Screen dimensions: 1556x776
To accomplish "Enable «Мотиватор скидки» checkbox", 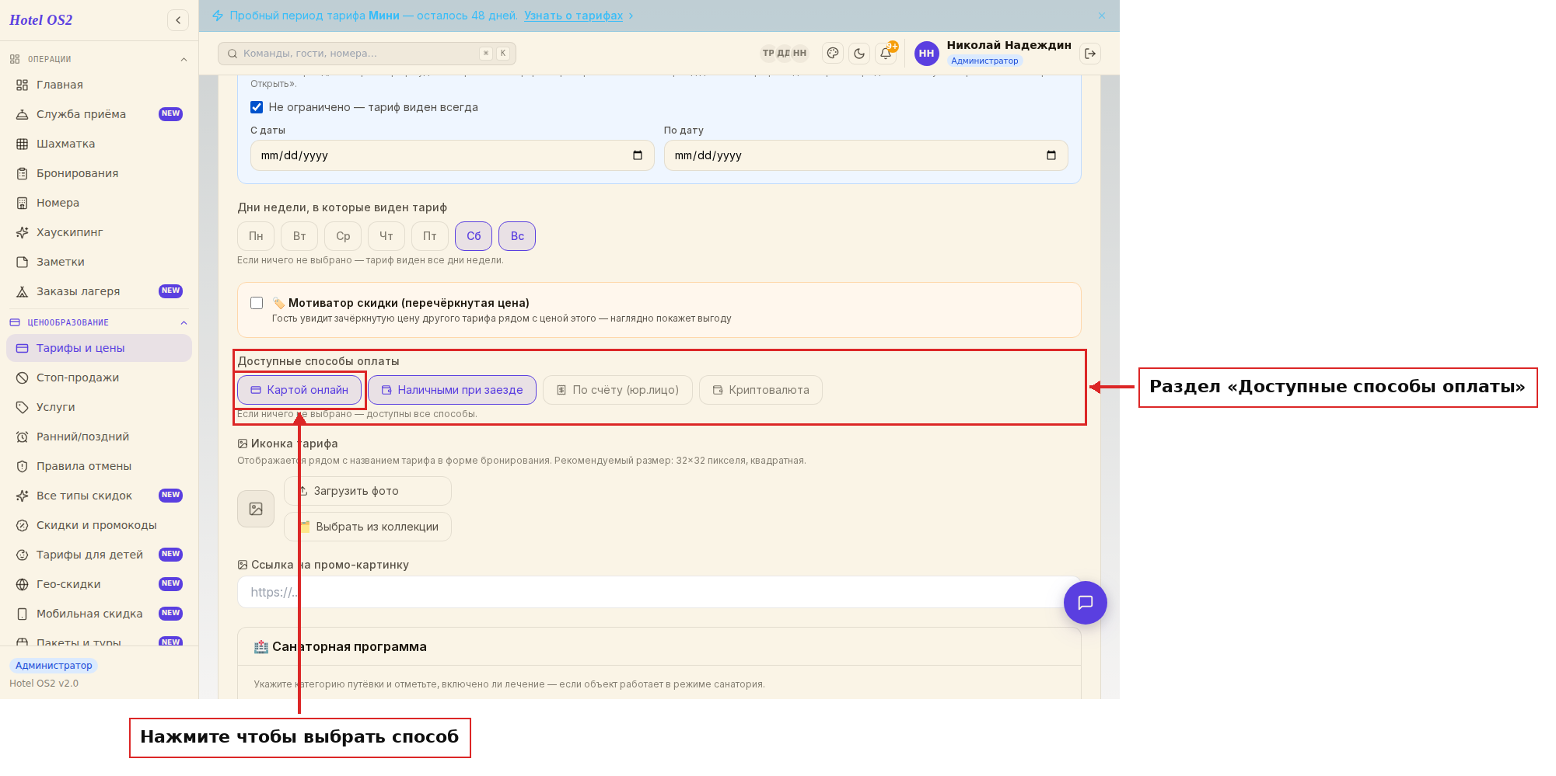I will 257,303.
